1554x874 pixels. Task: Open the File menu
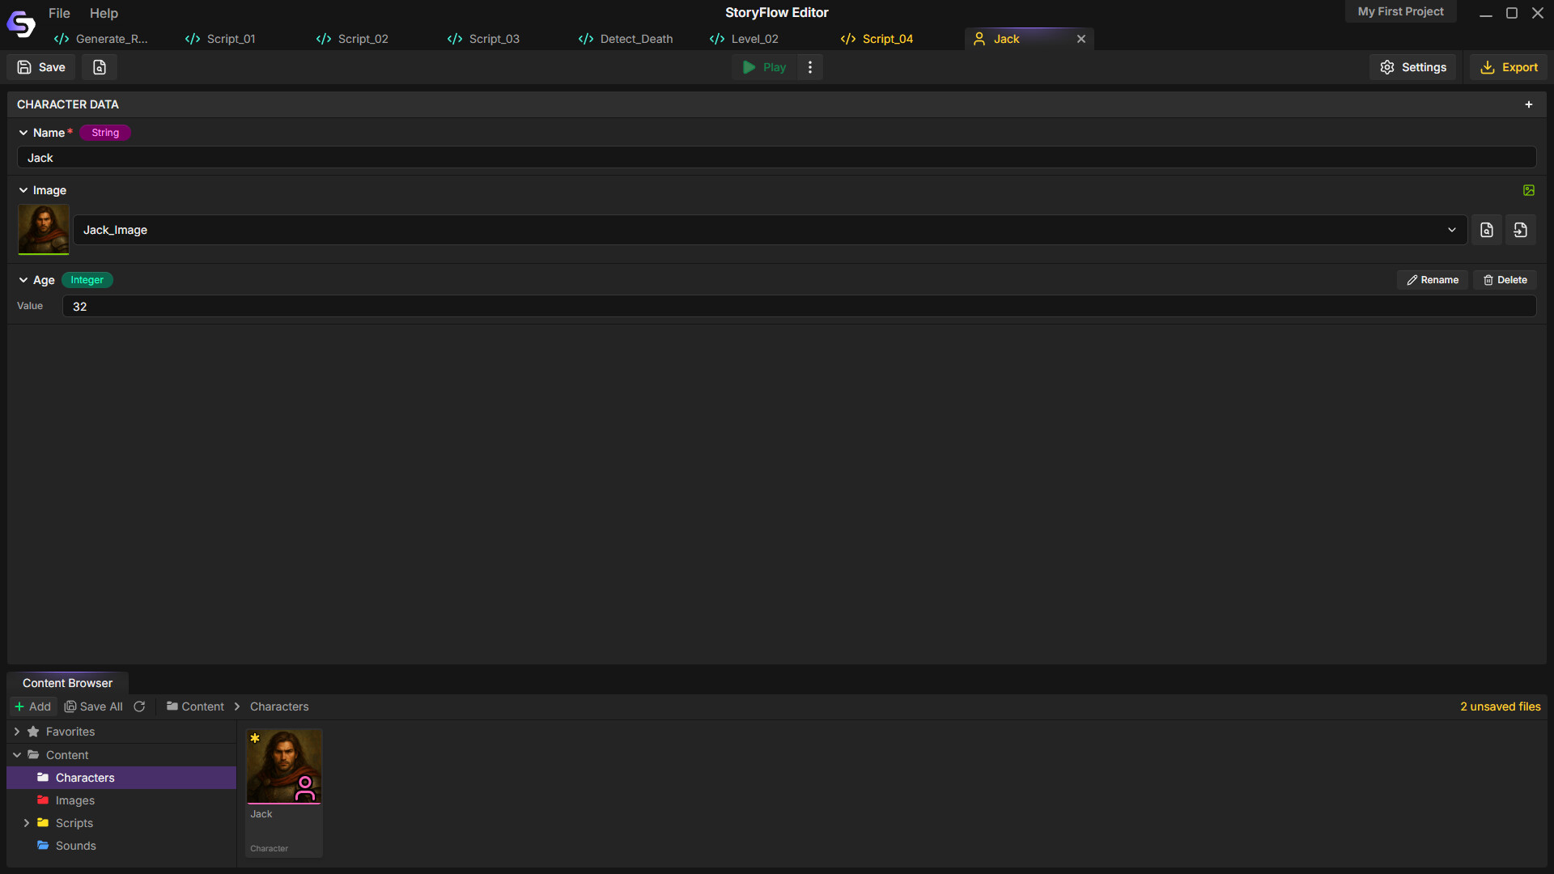tap(59, 13)
